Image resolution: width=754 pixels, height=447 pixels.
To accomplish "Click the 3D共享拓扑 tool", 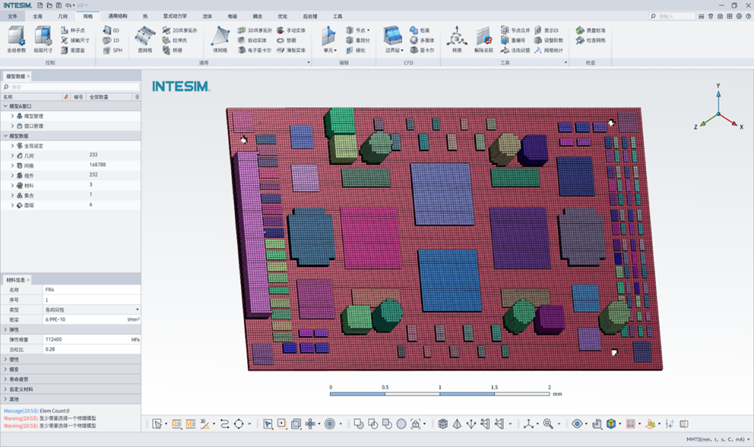I will coord(255,30).
